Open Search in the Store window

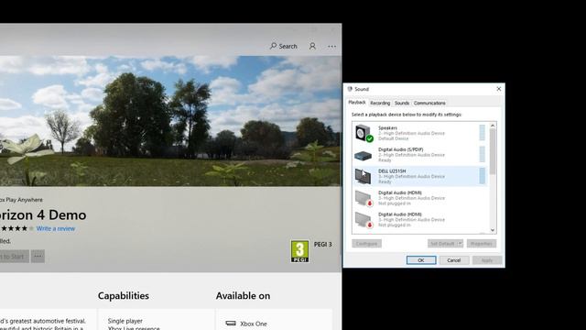[284, 46]
